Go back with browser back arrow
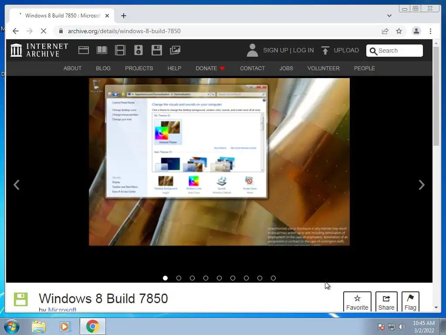The height and width of the screenshot is (335, 446). 16,31
